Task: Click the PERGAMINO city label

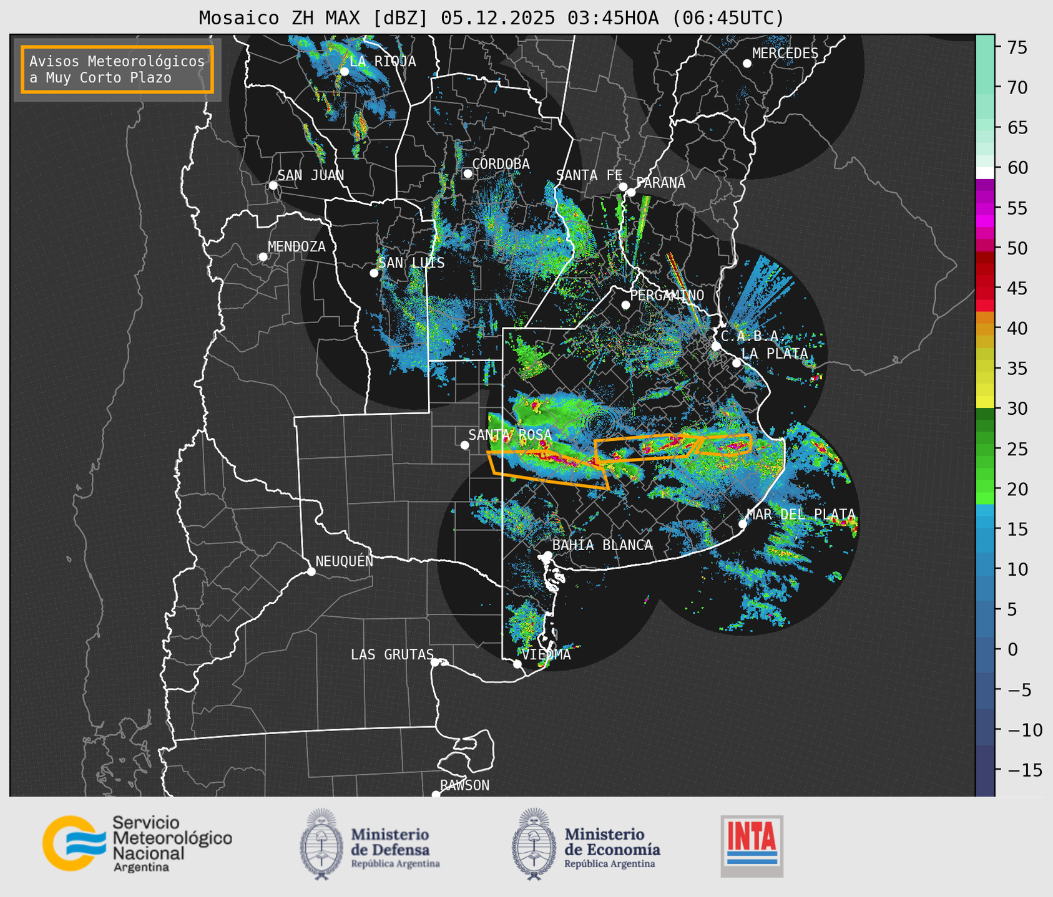Action: [x=667, y=295]
